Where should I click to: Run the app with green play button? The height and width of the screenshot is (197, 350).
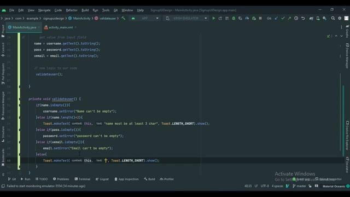point(214,18)
